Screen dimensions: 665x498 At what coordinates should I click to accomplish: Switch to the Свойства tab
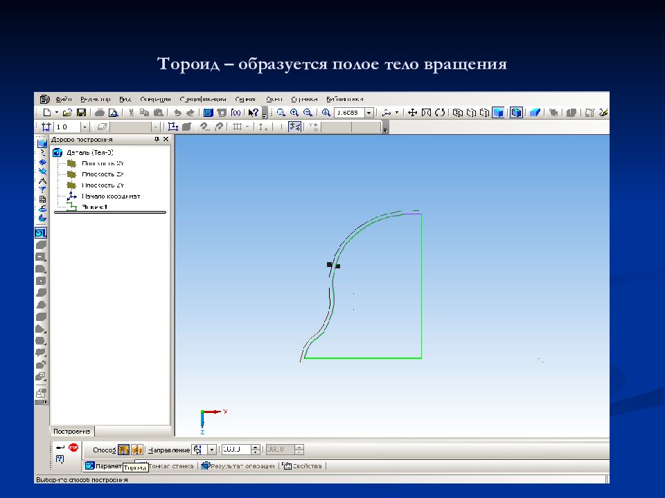303,466
